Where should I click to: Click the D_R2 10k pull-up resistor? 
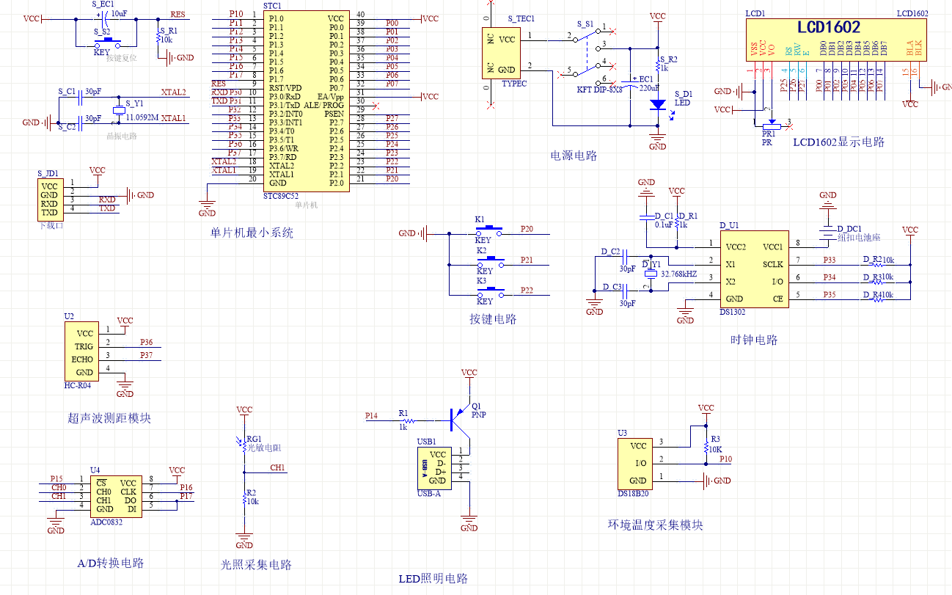tap(879, 264)
